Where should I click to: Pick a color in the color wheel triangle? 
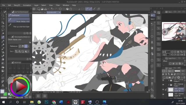click(x=21, y=87)
